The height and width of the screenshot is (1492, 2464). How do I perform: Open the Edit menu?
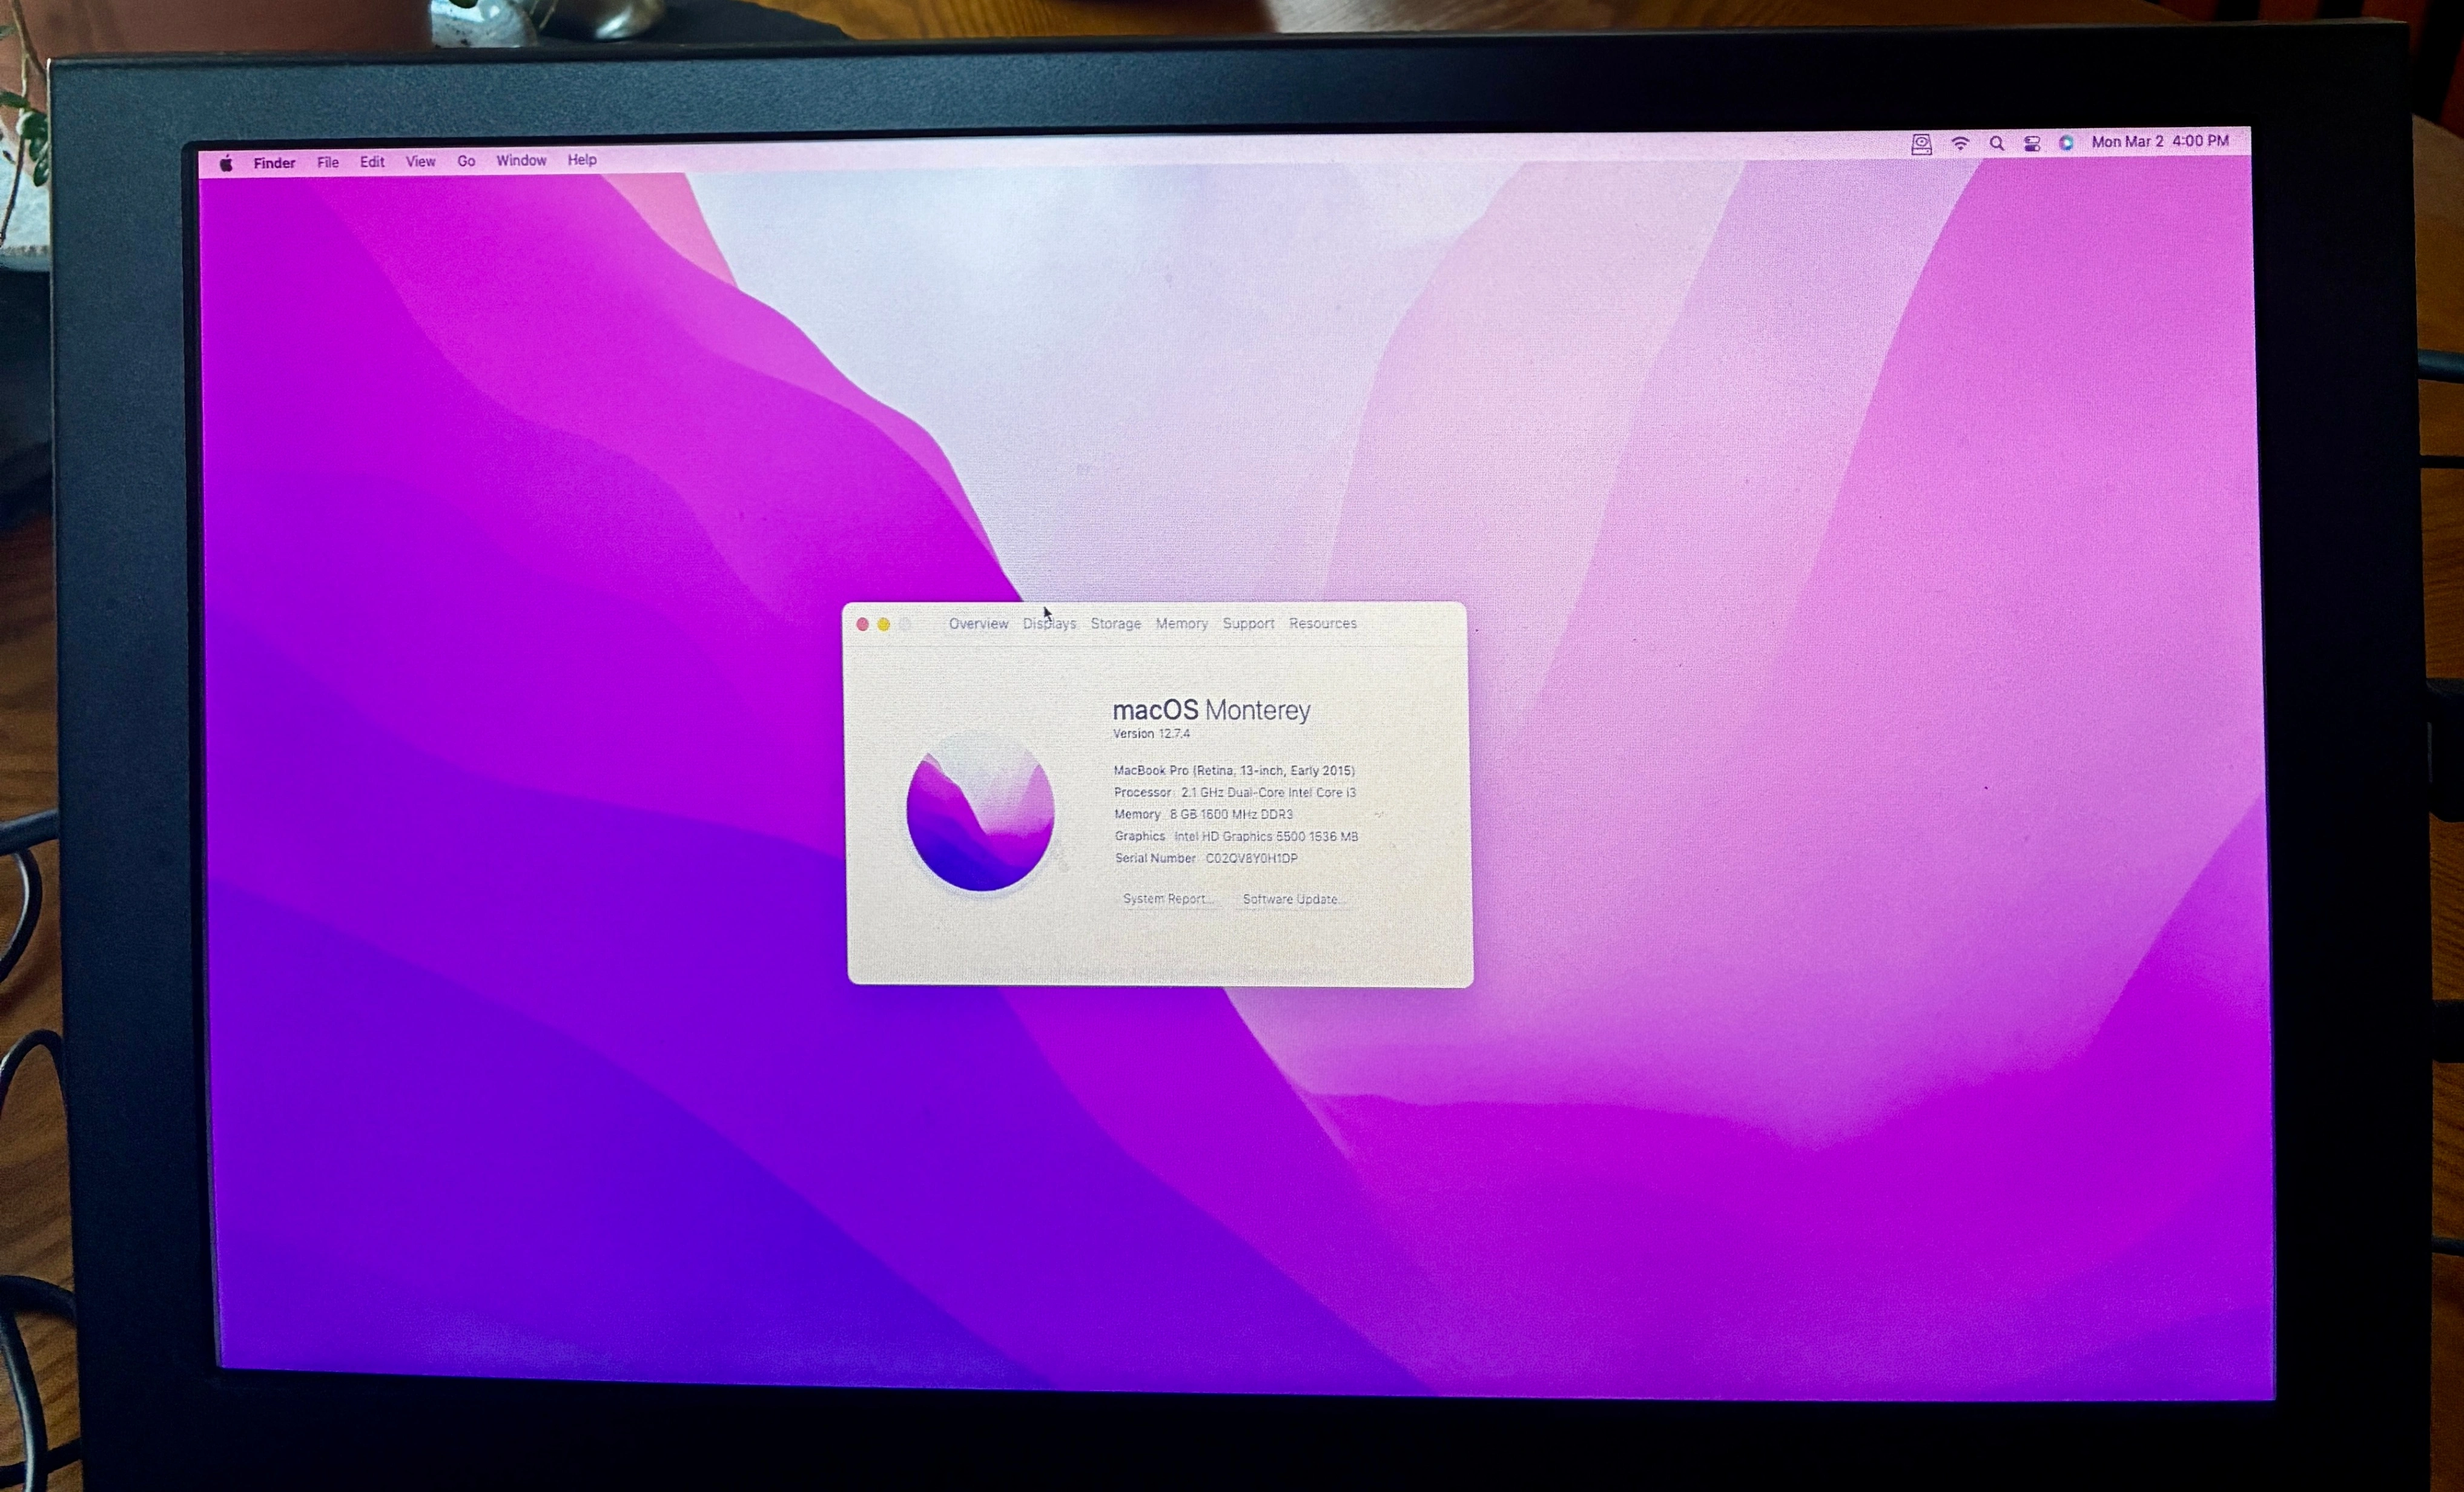372,162
